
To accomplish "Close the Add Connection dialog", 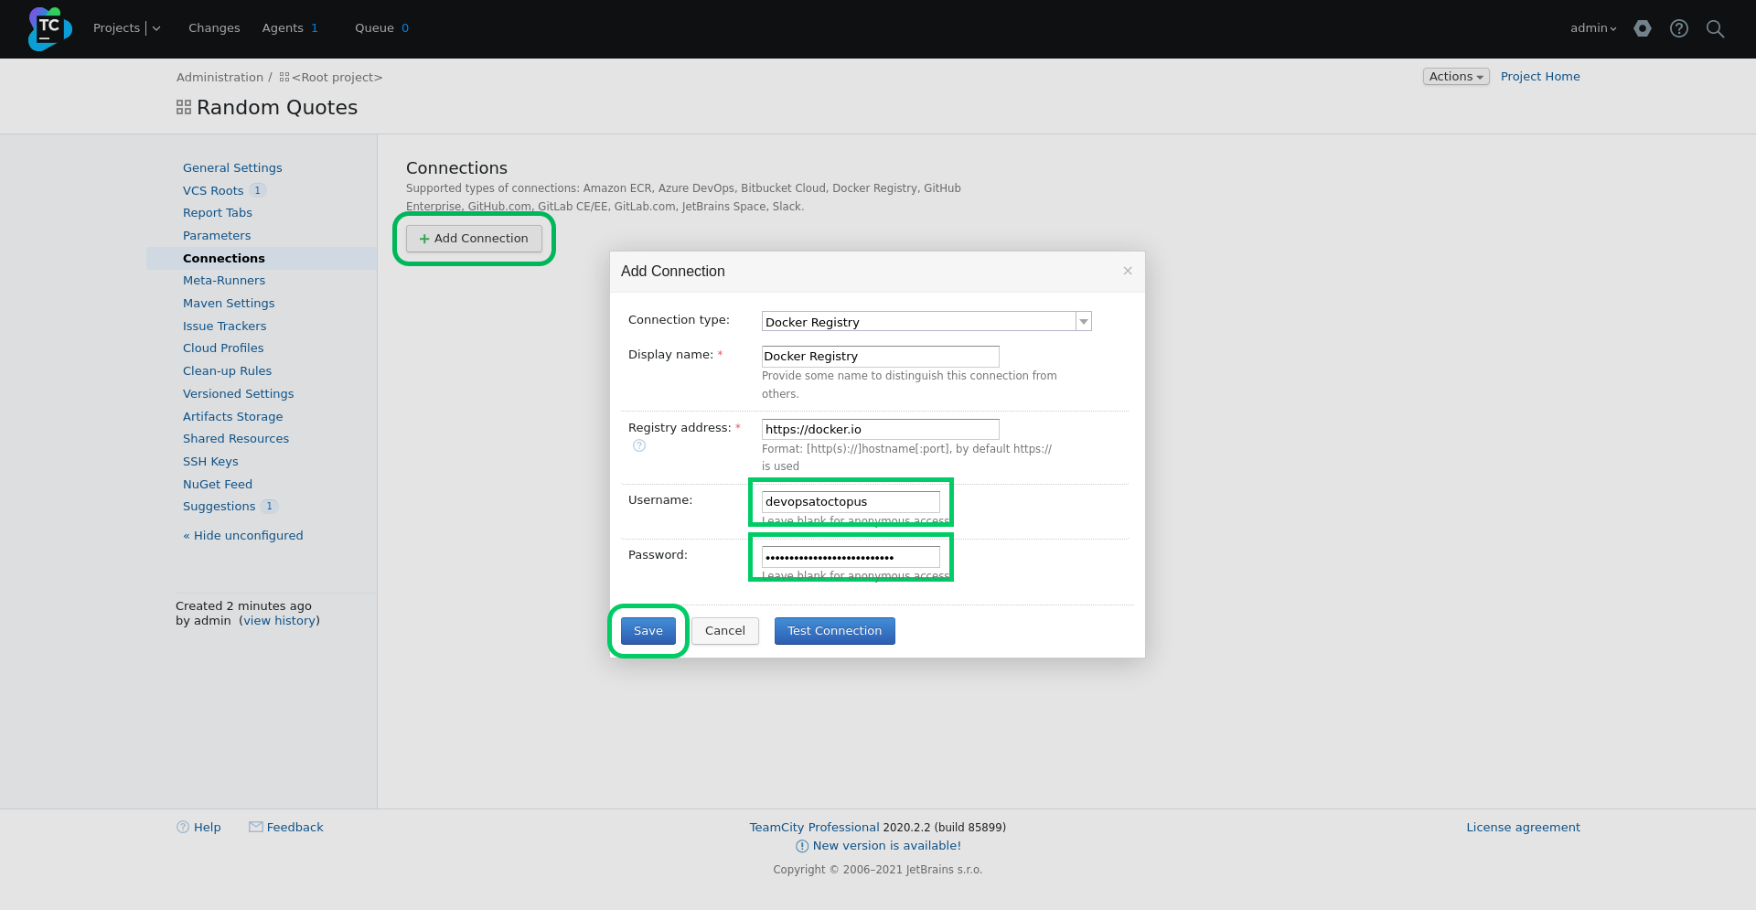I will pyautogui.click(x=1128, y=271).
